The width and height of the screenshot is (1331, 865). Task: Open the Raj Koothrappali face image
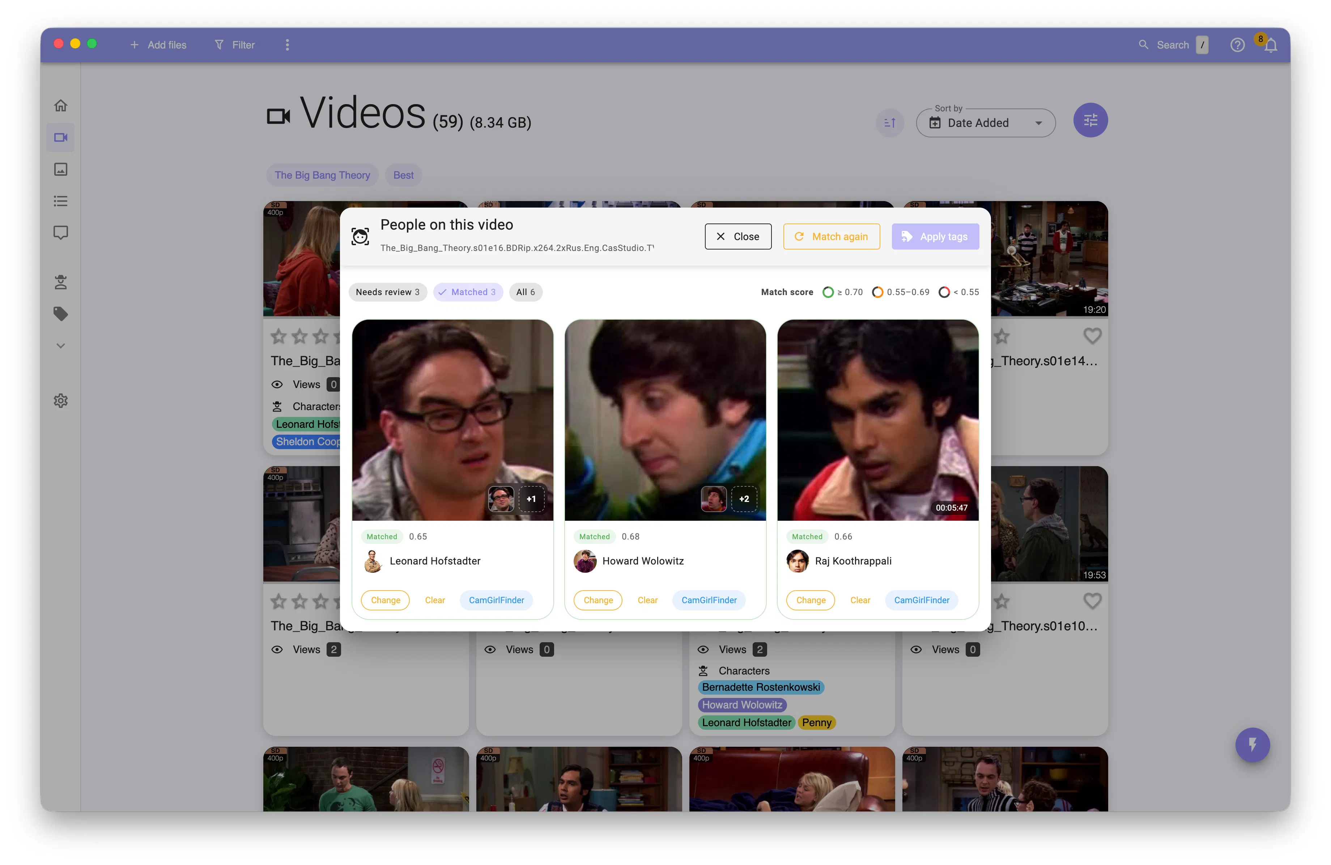877,420
